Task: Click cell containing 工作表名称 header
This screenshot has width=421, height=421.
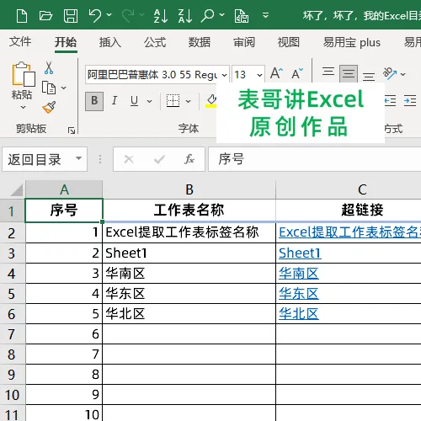Action: 189,210
